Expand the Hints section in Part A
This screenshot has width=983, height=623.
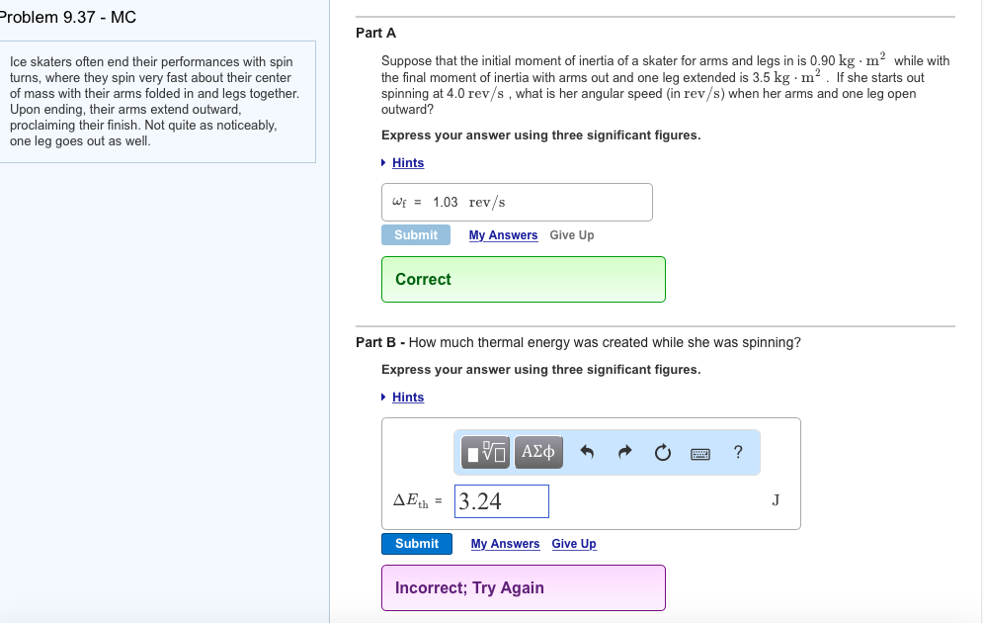click(407, 162)
